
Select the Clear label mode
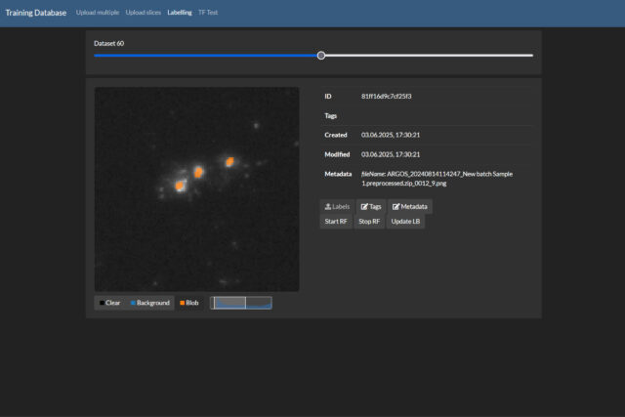(109, 303)
